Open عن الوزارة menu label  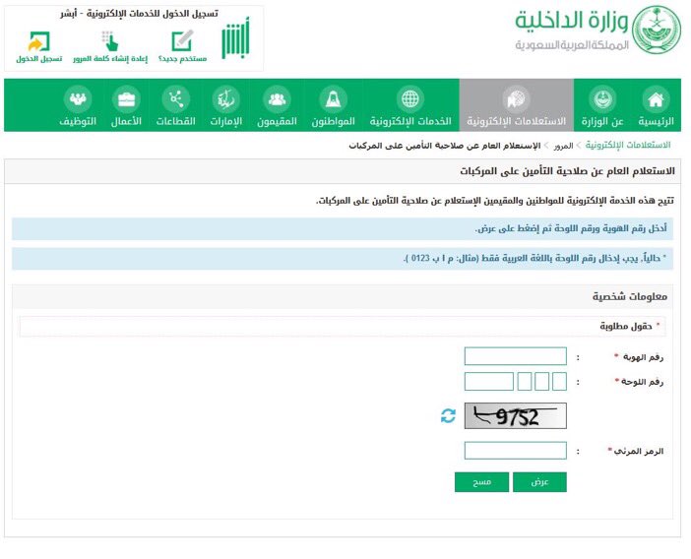pos(602,121)
